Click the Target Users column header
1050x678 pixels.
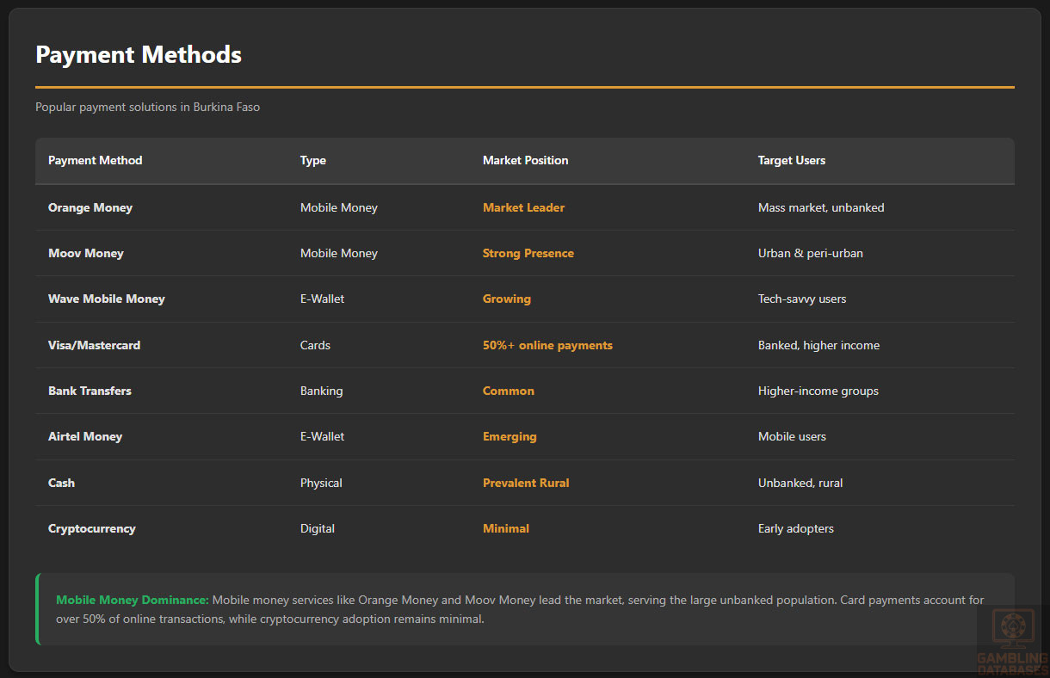(791, 160)
